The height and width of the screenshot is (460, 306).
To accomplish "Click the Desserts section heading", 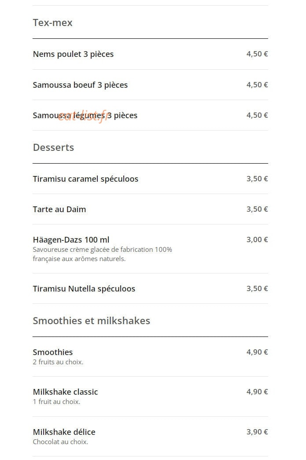I will pos(53,147).
